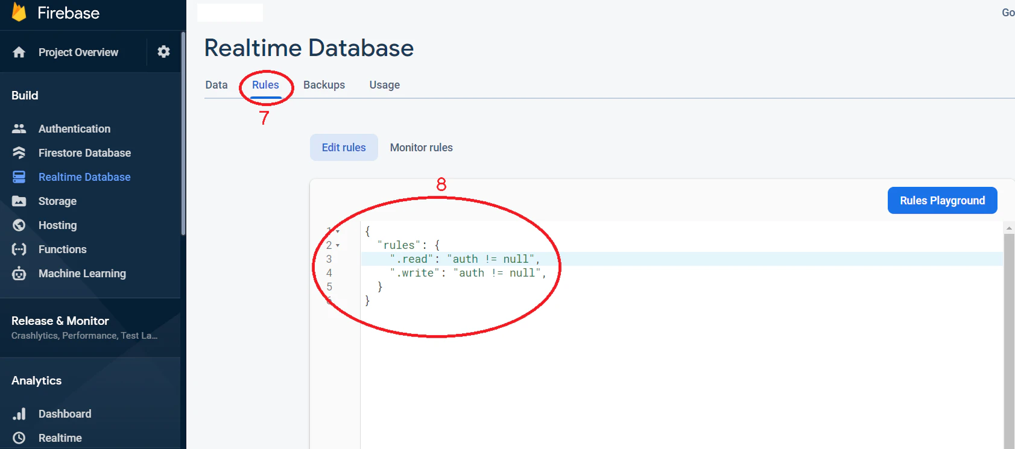Open project settings gear icon

pos(163,52)
